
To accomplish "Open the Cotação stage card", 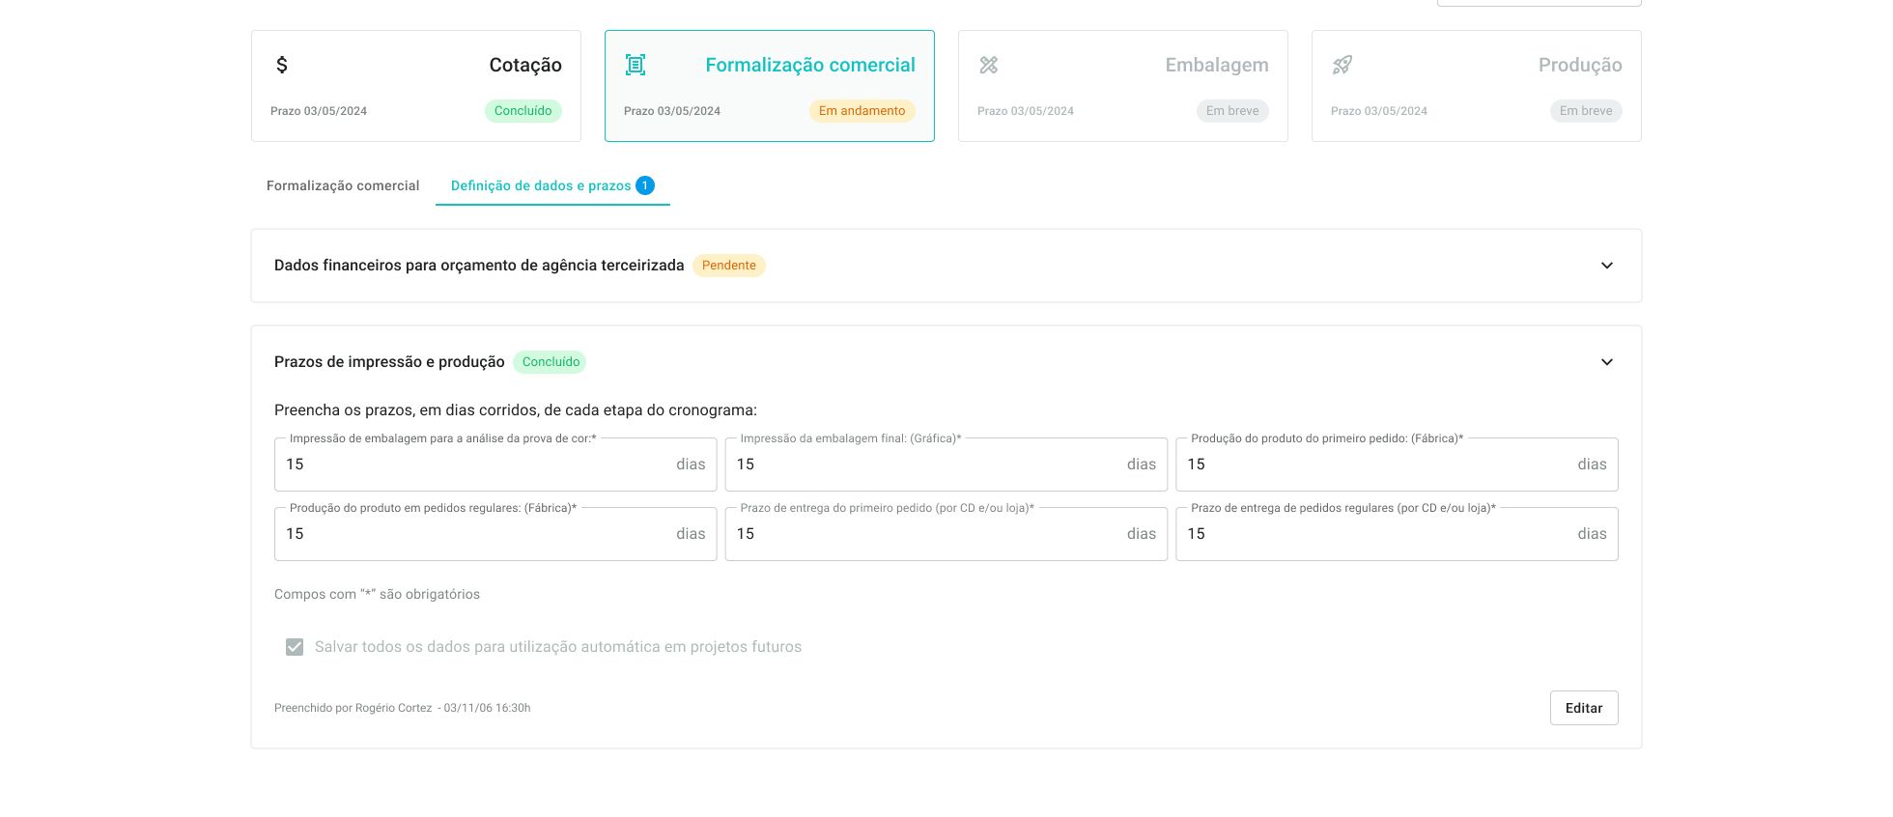I will 416,86.
